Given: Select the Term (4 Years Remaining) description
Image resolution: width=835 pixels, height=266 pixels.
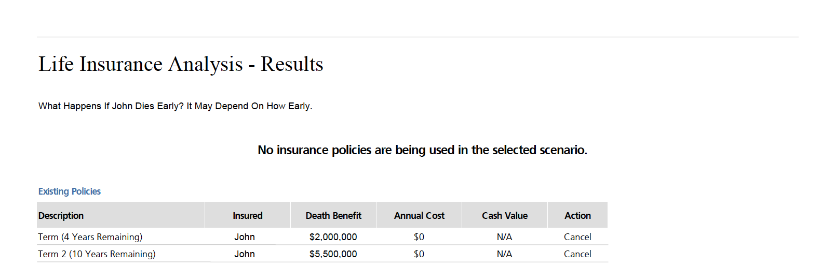Looking at the screenshot, I should [x=90, y=237].
